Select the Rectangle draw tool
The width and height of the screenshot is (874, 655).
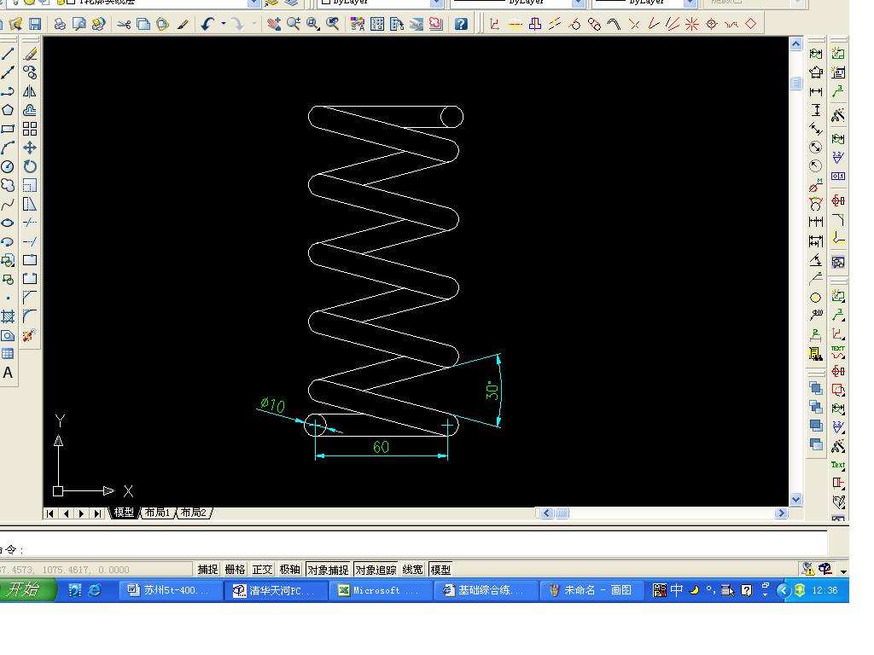click(x=7, y=130)
